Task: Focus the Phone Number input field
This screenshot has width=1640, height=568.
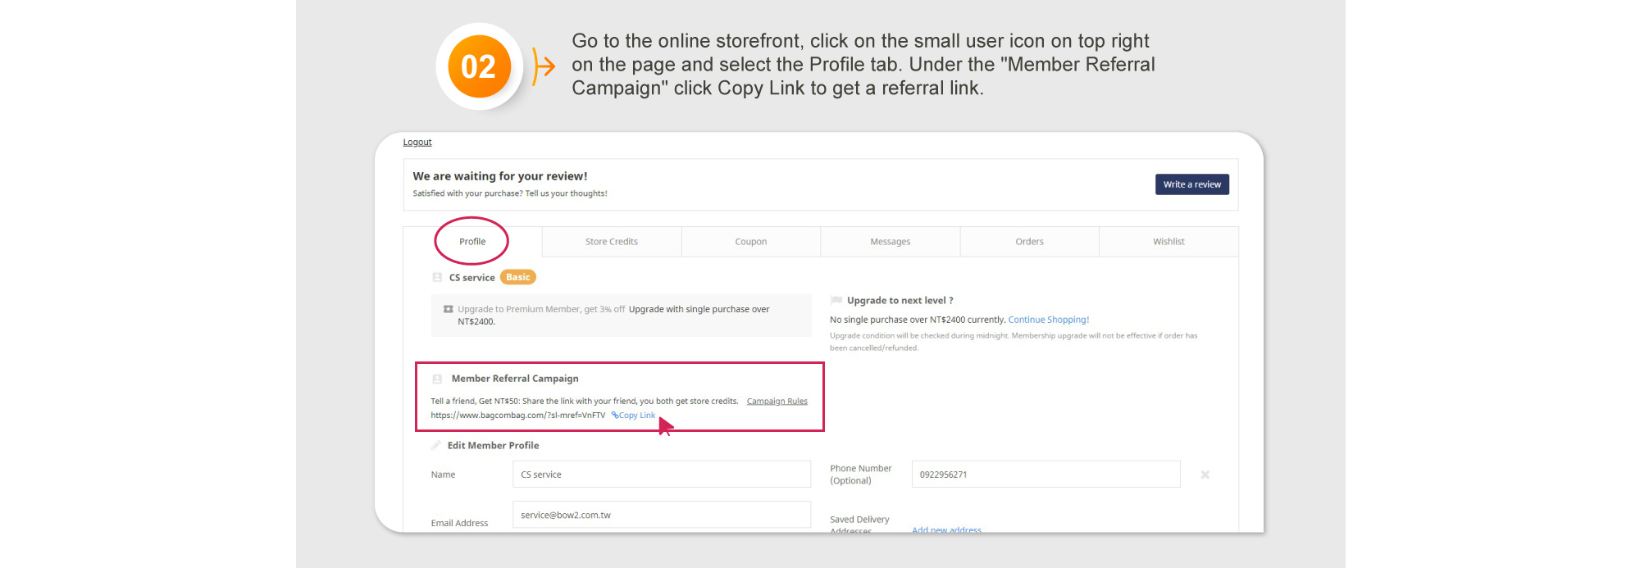Action: click(x=1045, y=475)
